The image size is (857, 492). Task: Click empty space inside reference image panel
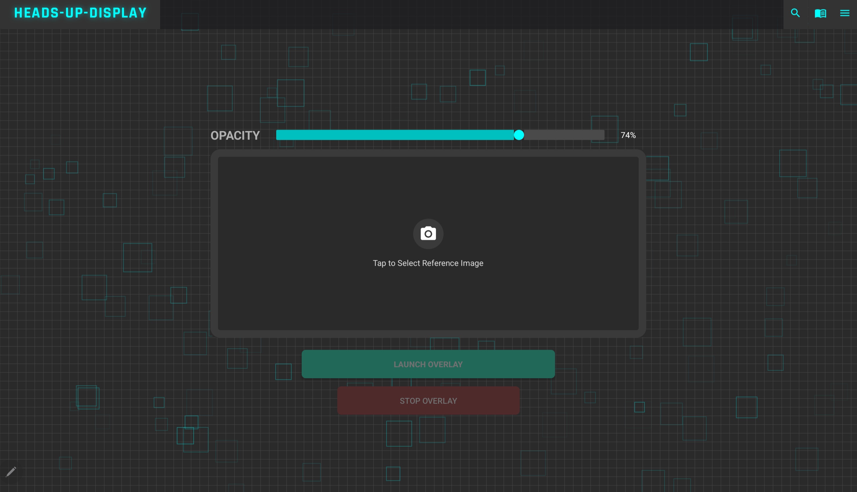point(304,203)
